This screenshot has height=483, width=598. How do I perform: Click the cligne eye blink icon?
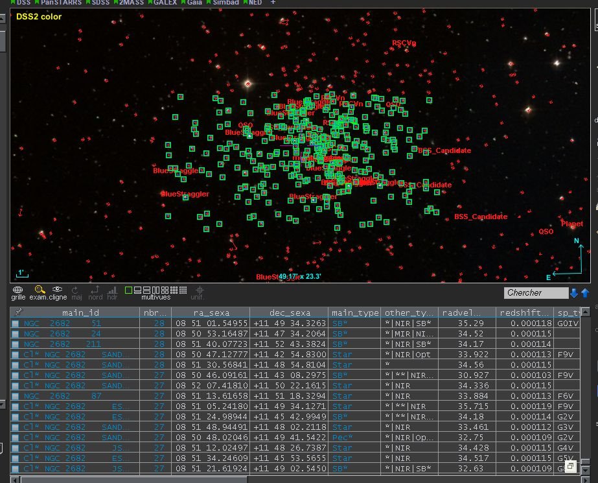(58, 289)
